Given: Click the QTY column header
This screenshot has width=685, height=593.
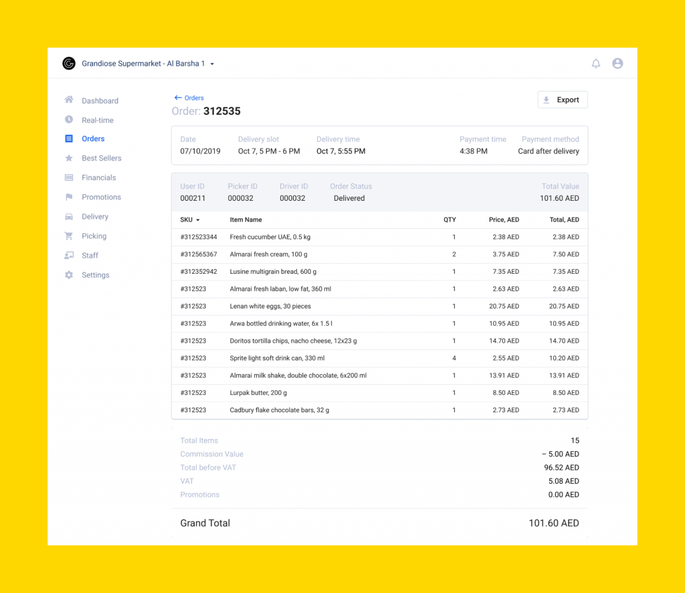Looking at the screenshot, I should (450, 220).
